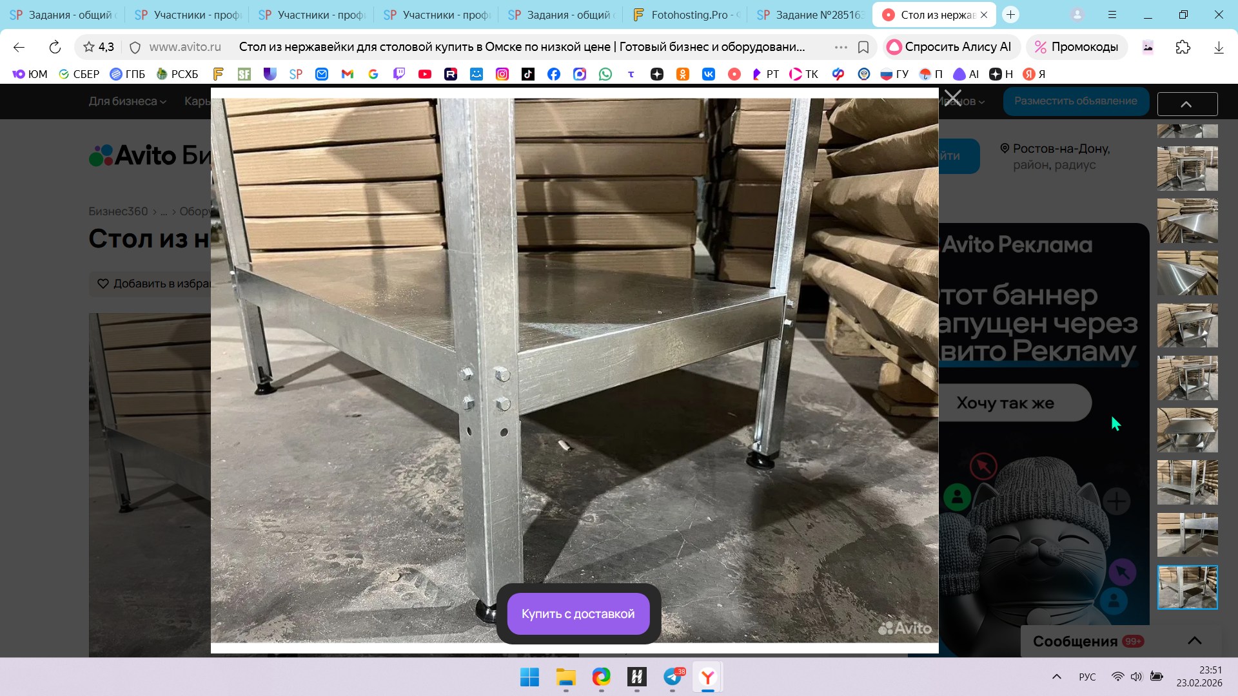
Task: Show hidden system tray icons
Action: (1056, 677)
